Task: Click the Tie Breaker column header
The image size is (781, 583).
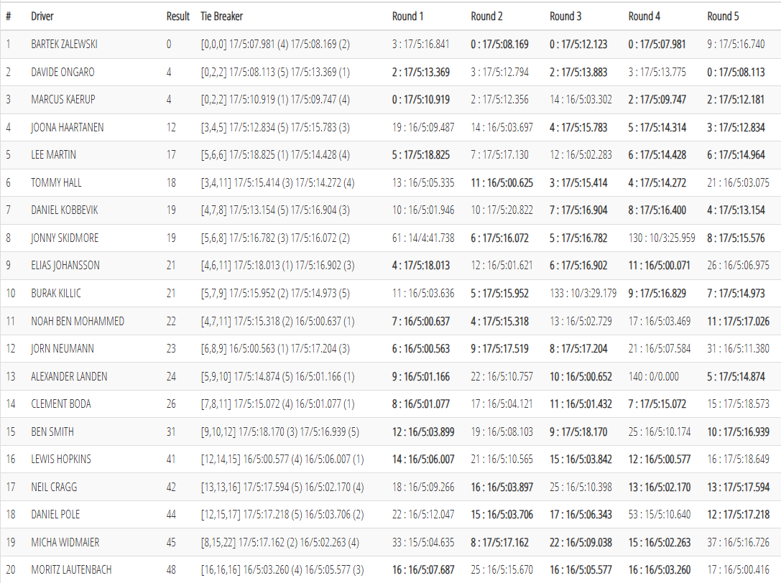Action: point(223,16)
